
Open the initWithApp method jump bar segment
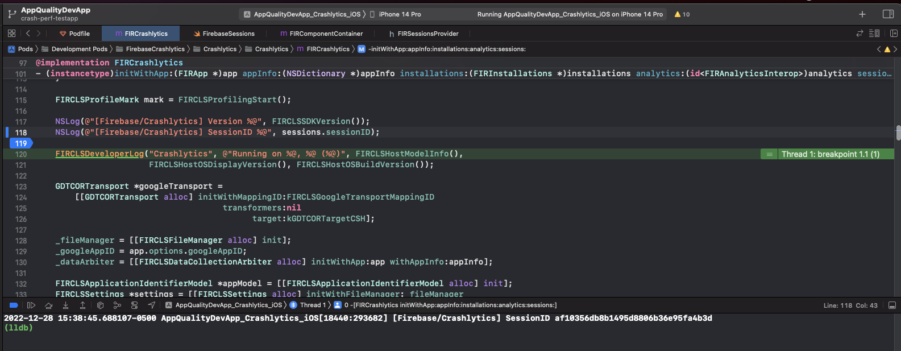(442, 49)
